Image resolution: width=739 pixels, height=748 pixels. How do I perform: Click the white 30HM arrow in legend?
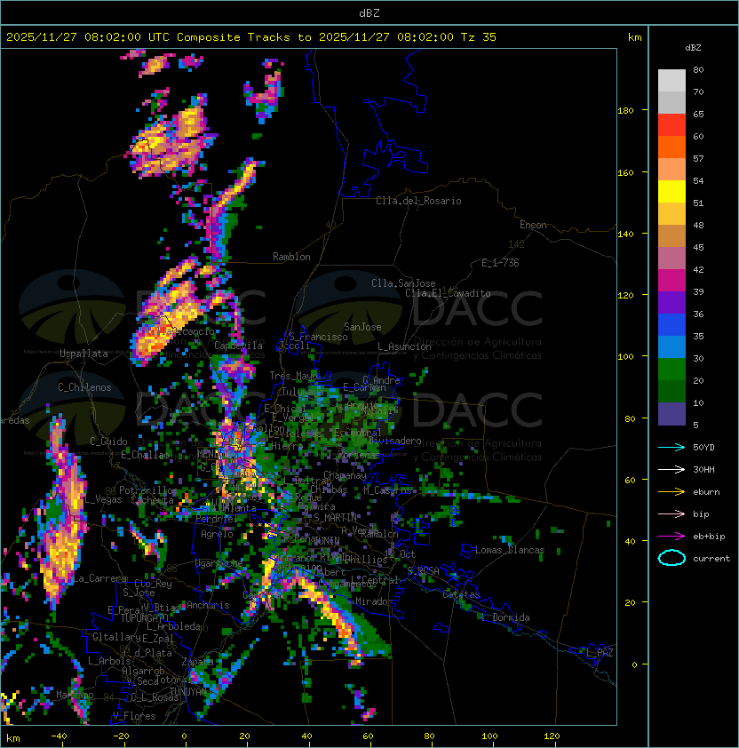click(671, 469)
